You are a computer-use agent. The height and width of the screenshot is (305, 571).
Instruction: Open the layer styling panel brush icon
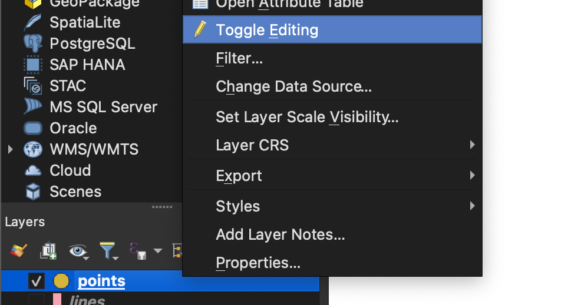(x=18, y=250)
